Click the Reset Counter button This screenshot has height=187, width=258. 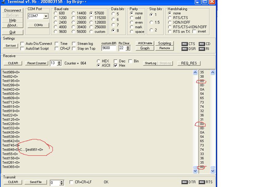(x=37, y=63)
